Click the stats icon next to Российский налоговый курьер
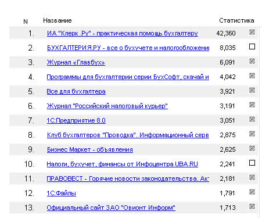The image size is (262, 218). coord(252,105)
